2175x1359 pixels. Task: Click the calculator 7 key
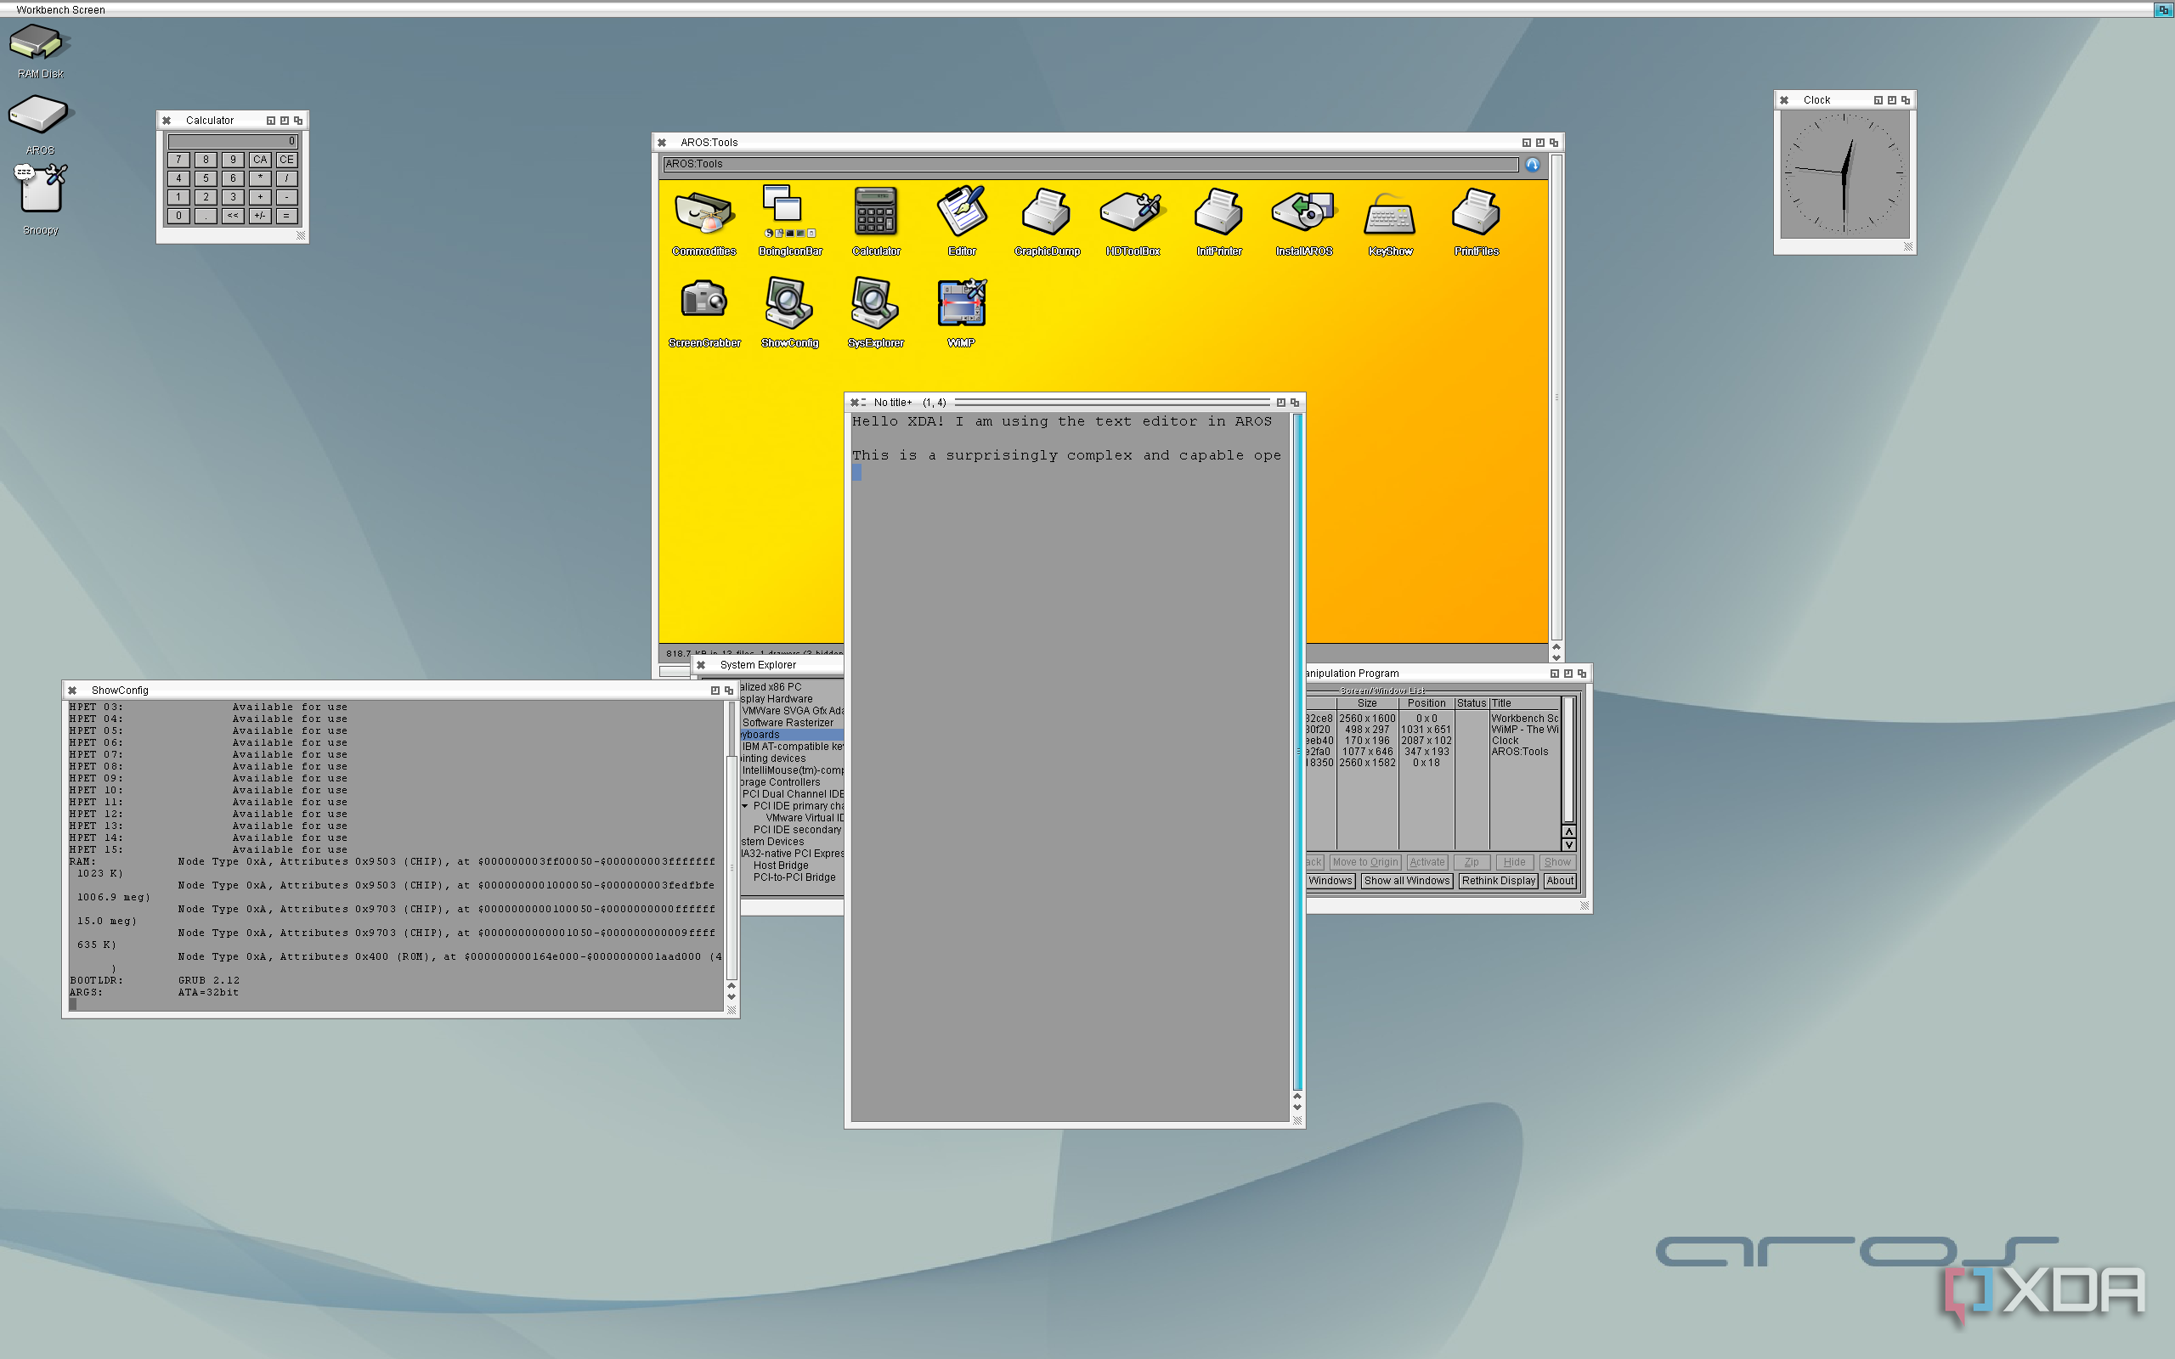pos(179,160)
